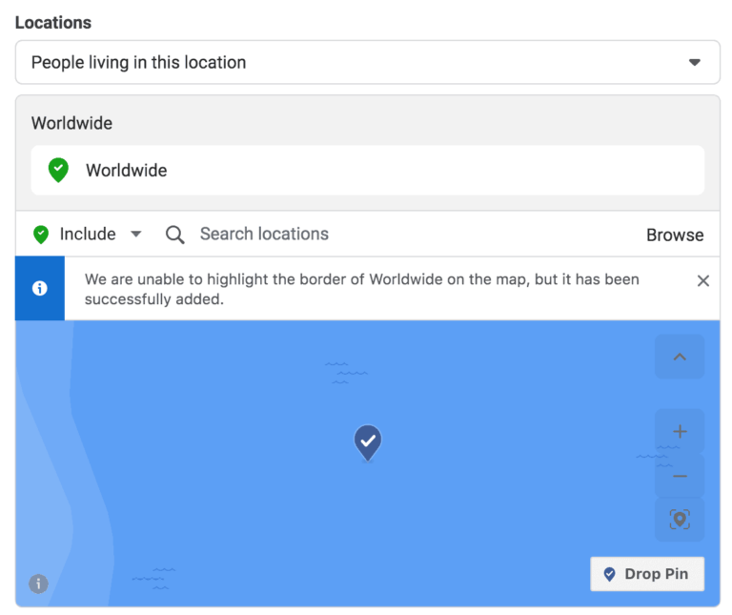732x615 pixels.
Task: Click the Browse locations link
Action: (675, 235)
